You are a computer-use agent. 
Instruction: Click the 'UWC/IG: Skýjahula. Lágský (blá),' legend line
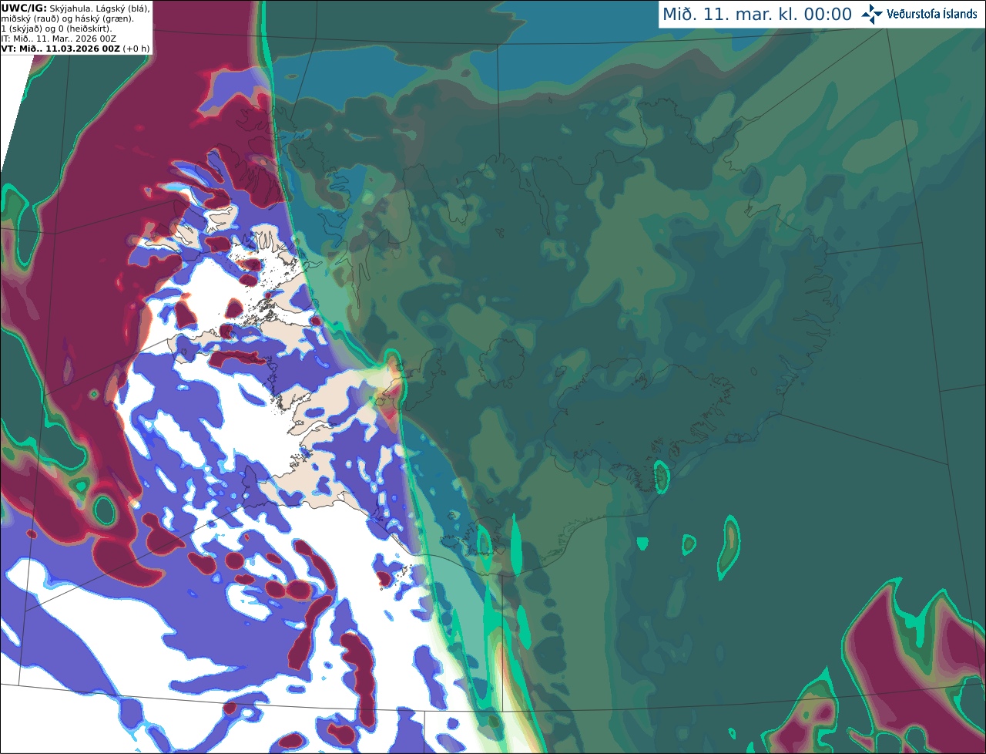75,8
